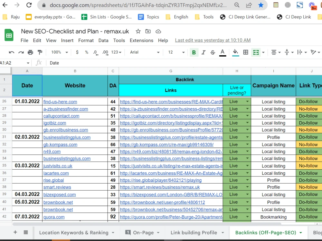Click the Move to folder icon

coord(148,31)
